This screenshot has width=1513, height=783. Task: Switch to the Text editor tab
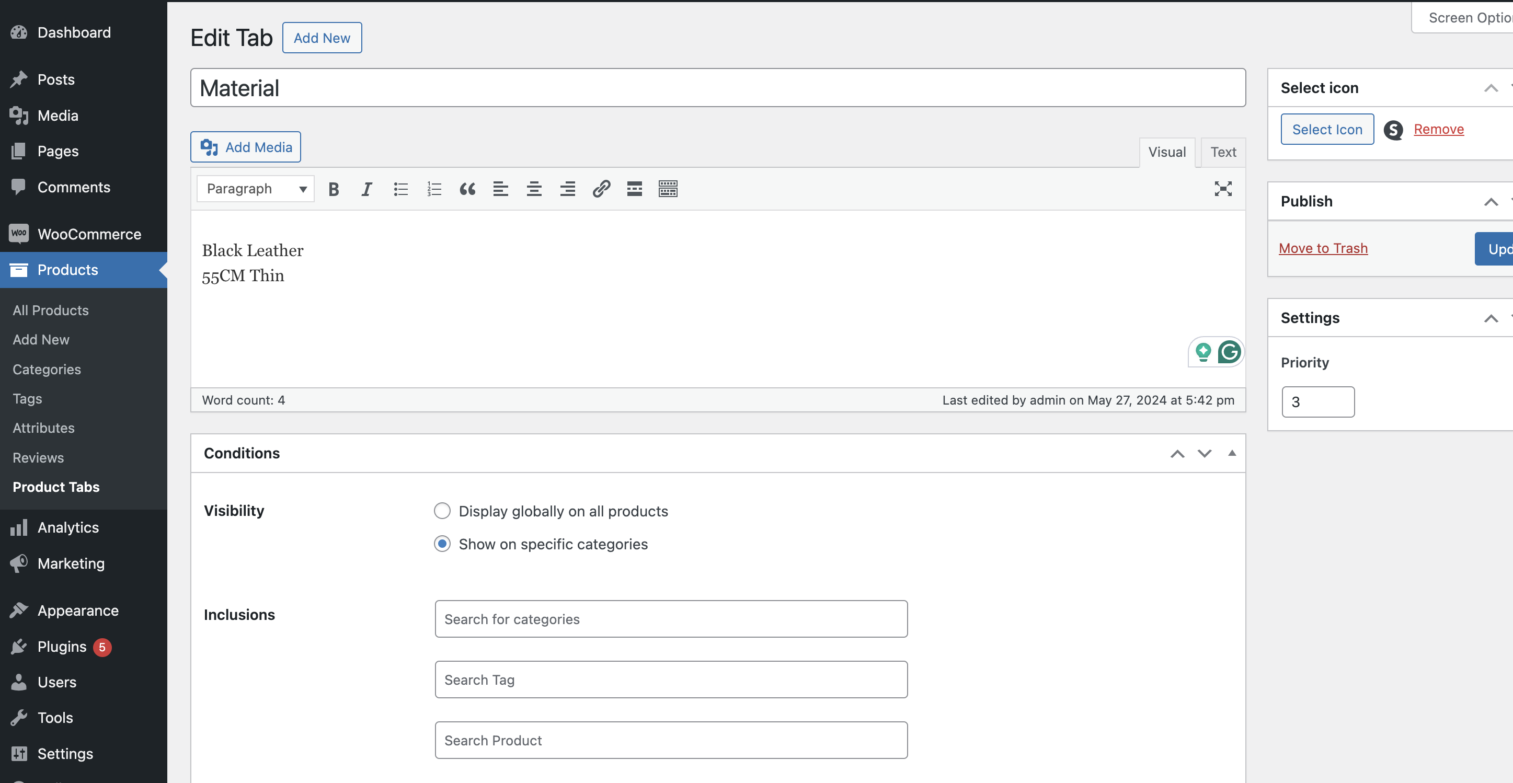click(x=1223, y=152)
